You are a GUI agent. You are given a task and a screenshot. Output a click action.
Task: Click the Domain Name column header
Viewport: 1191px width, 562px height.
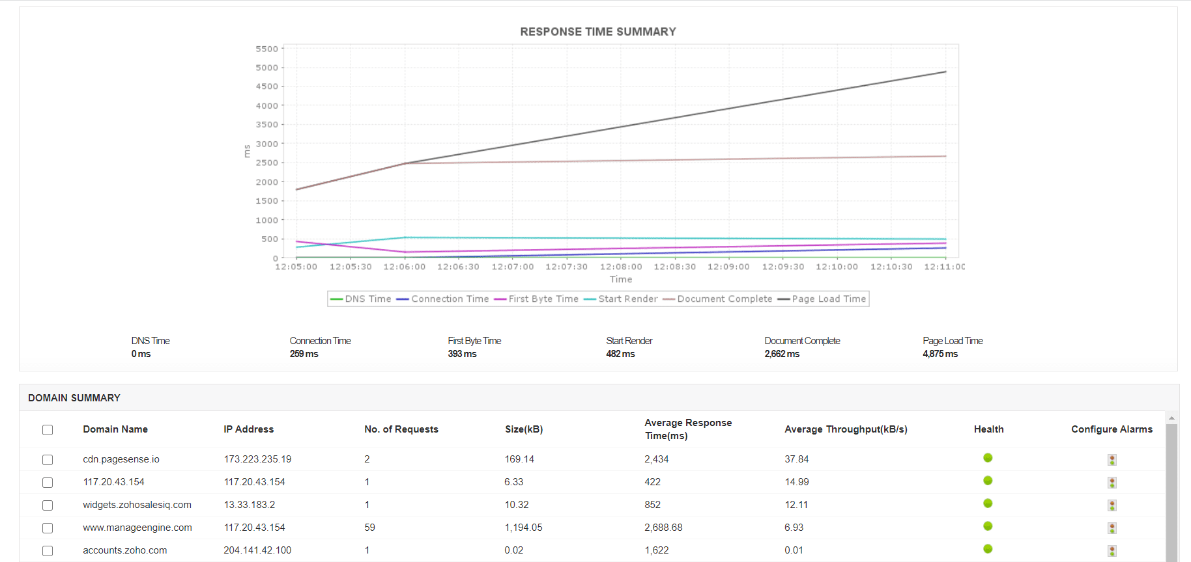point(115,429)
